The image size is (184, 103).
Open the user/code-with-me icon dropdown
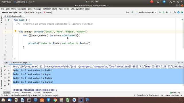[x=127, y=12]
